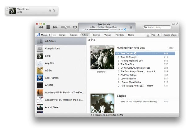186x128 pixels.
Task: Skip back to the previous track
Action: pyautogui.click(x=41, y=27)
